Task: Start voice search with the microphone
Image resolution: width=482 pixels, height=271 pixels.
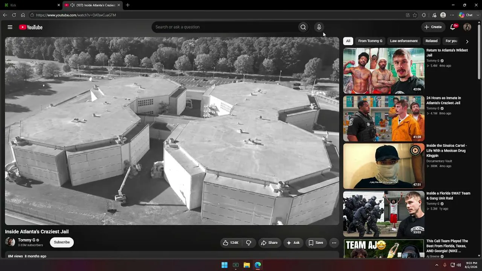Action: 319,27
